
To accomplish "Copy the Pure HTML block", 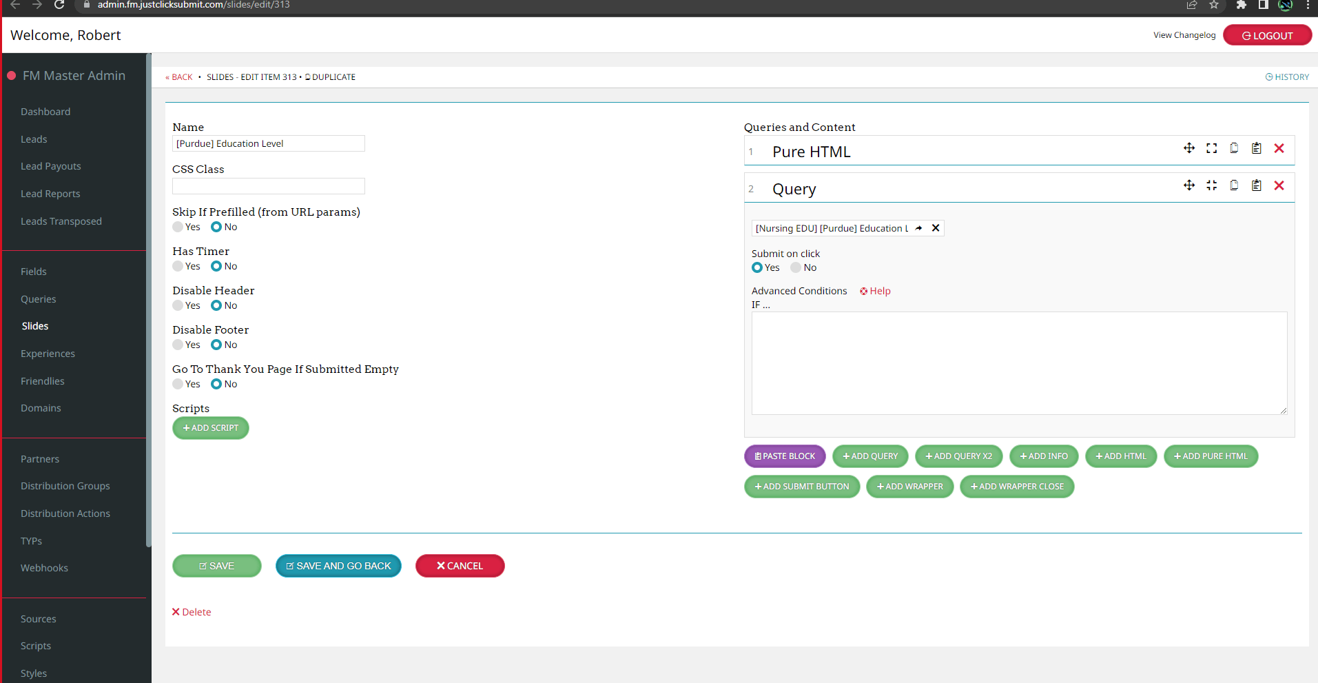I will tap(1234, 148).
